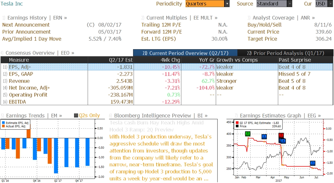Open the Periodicity dropdown arrow
The height and width of the screenshot is (183, 334).
227,4
